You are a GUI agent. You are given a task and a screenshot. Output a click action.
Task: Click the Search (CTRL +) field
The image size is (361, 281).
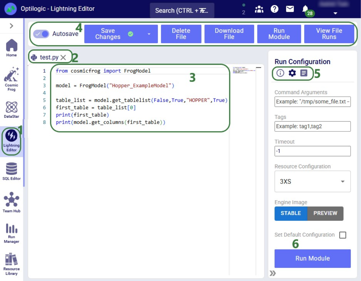click(x=182, y=10)
